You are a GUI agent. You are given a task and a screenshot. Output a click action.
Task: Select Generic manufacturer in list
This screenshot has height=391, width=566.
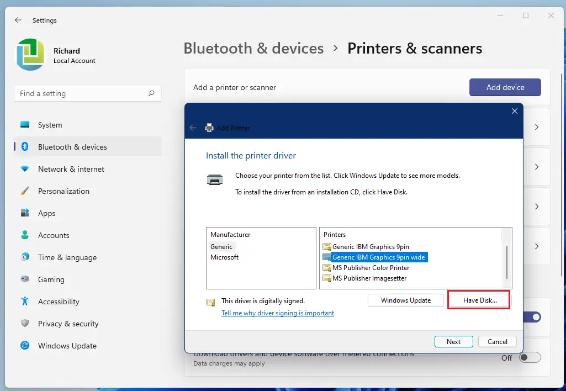pyautogui.click(x=221, y=247)
